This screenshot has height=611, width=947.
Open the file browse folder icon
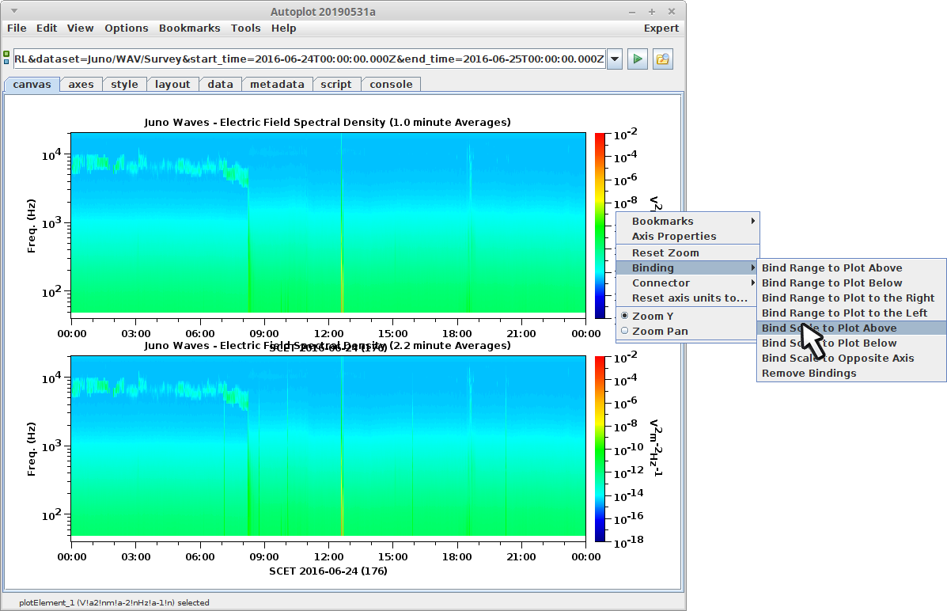tap(663, 59)
